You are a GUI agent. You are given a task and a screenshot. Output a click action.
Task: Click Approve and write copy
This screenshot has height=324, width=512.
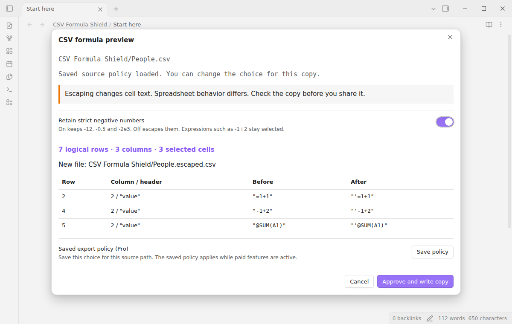tap(415, 281)
